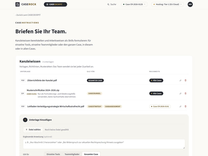The image size is (208, 156).
Task: Click the GILT FÜR column header
Action: pyautogui.click(x=91, y=71)
